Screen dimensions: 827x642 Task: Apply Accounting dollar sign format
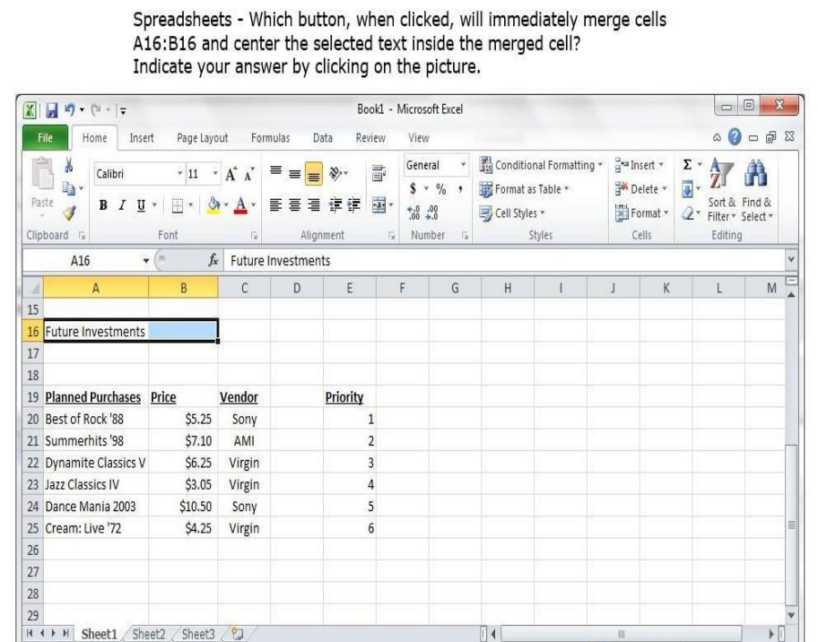point(413,188)
